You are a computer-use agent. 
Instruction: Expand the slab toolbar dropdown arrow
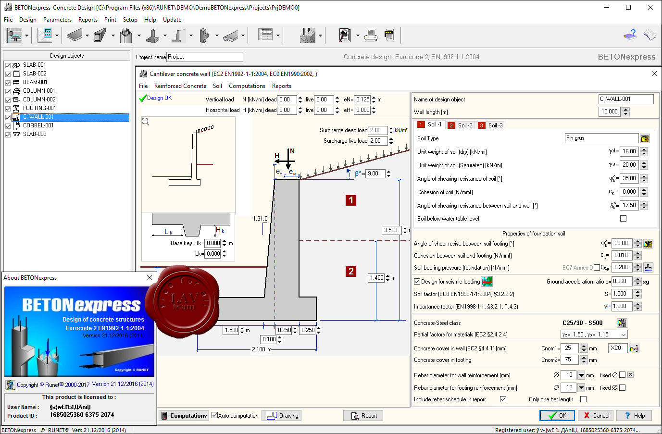[87, 35]
